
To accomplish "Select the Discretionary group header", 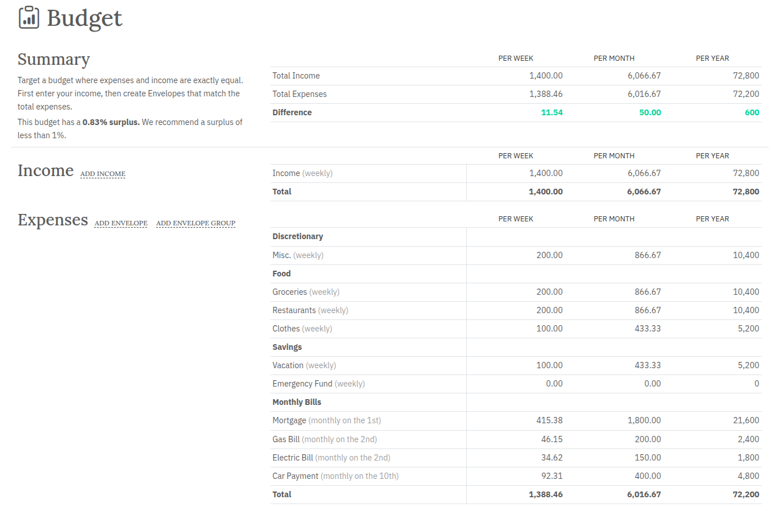I will [297, 236].
